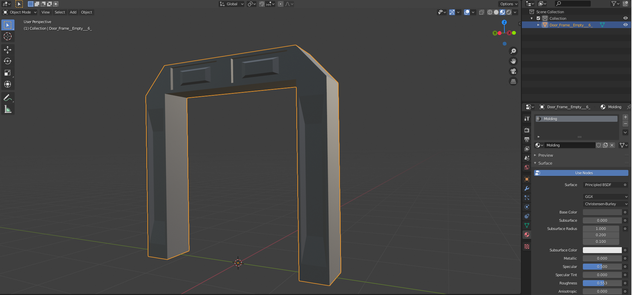Activate the Rotate tool
This screenshot has height=295, width=632.
8,61
